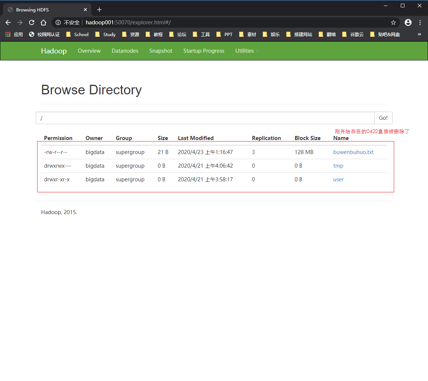Open the 工具 bookmark folder
Screen dimensions: 428x381
(x=201, y=34)
